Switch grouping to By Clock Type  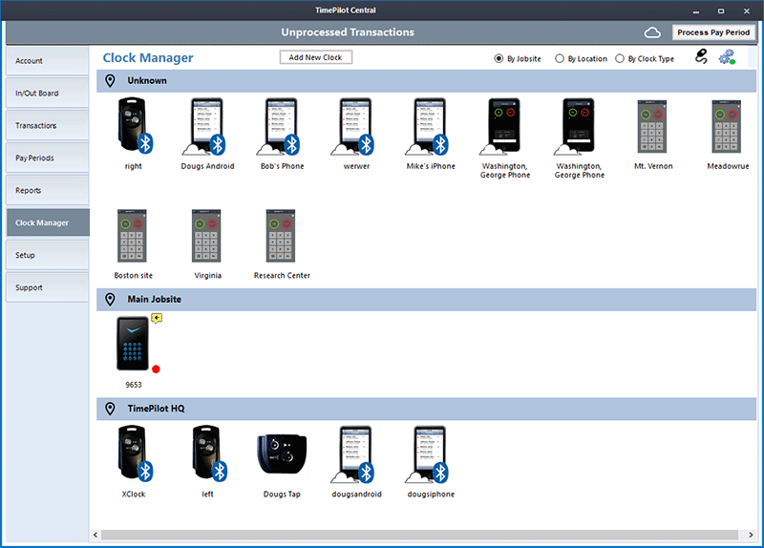(620, 58)
